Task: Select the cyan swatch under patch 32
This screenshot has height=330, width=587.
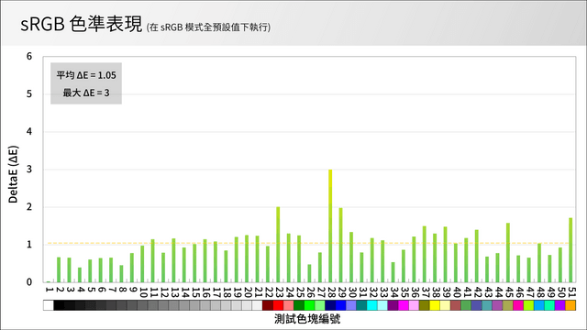Action: 372,305
